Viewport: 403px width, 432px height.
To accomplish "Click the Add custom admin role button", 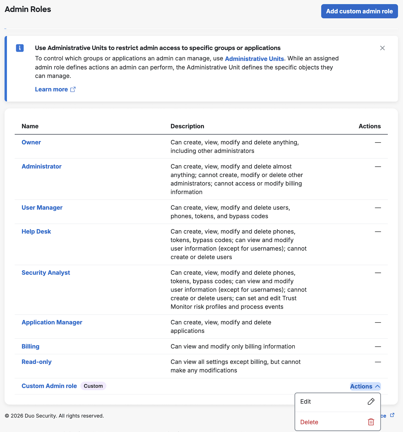I will tap(359, 11).
